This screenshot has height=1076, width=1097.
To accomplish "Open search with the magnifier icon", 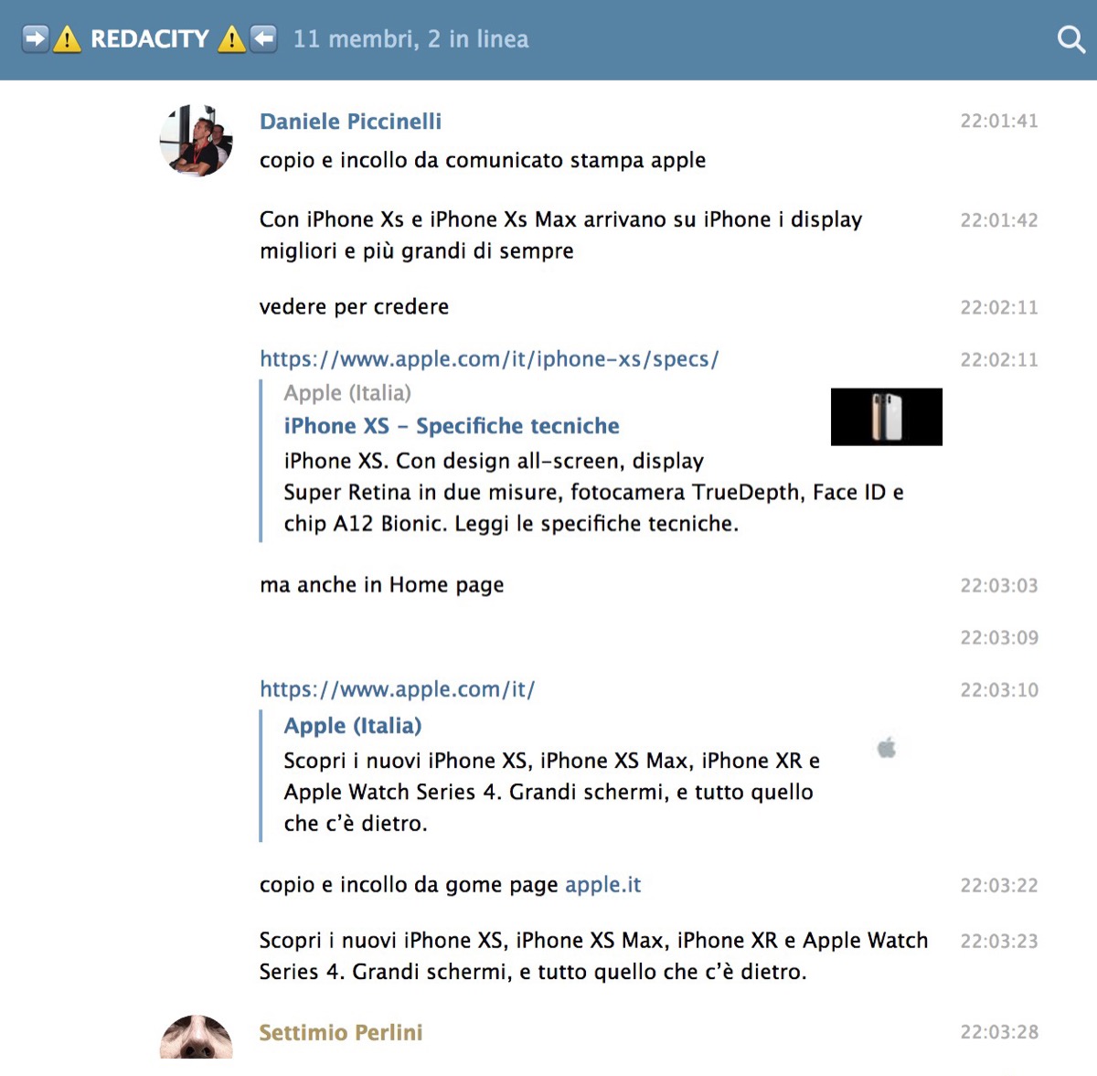I will point(1070,39).
